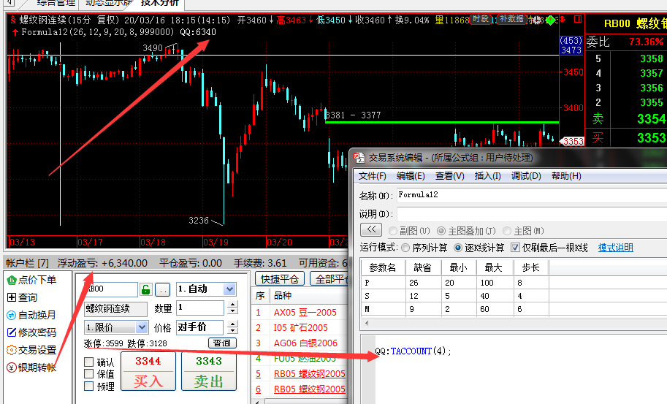Increase quantity with the 数量 up arrow
This screenshot has width=667, height=404.
click(232, 304)
